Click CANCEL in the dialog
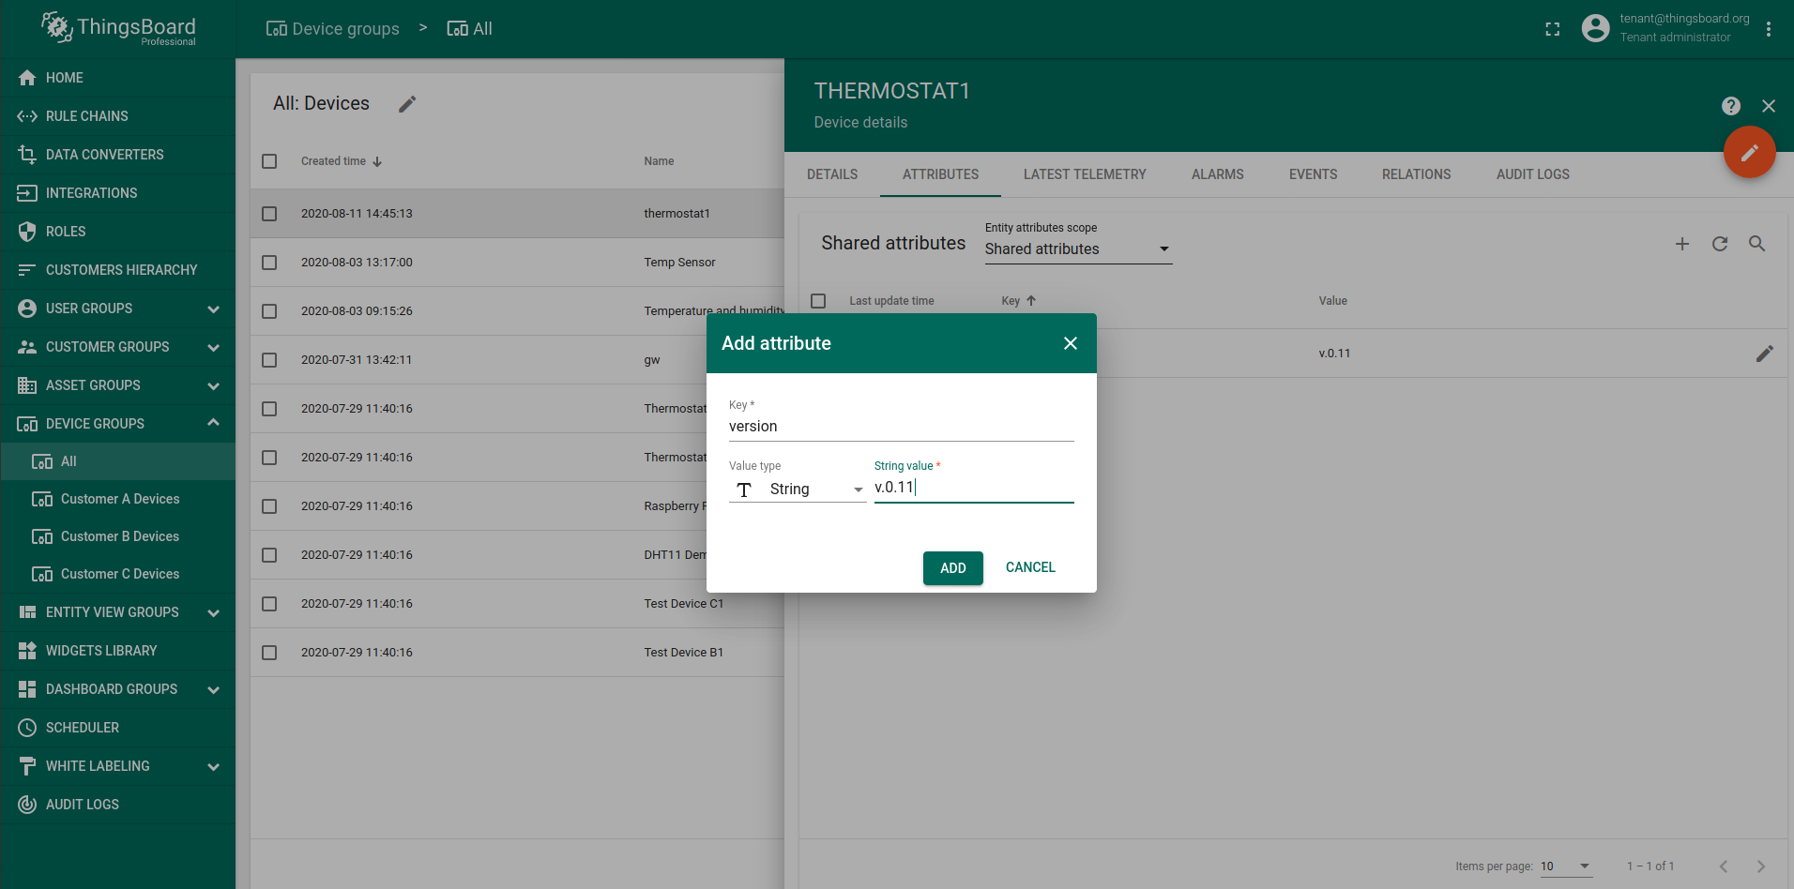 [1030, 567]
